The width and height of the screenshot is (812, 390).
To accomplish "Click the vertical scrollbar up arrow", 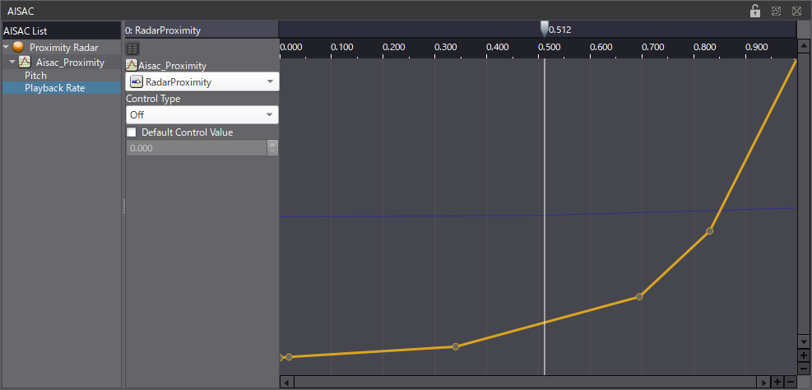I will click(803, 46).
